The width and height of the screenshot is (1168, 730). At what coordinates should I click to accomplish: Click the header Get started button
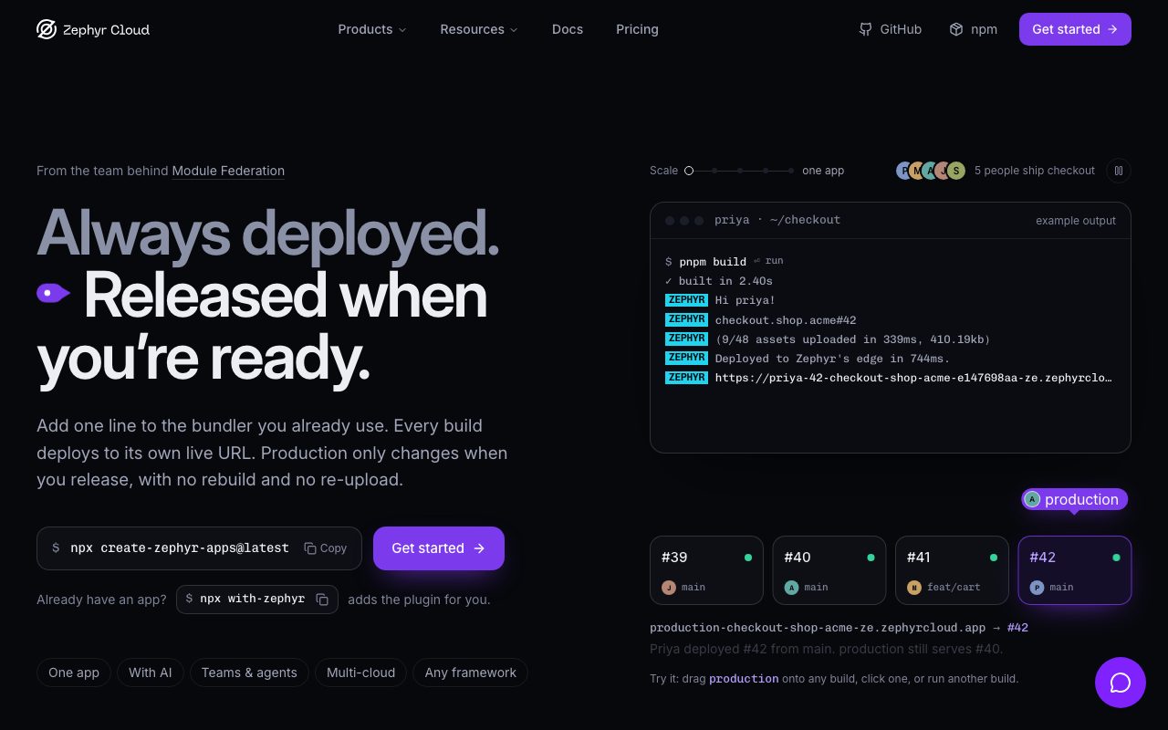pos(1075,29)
